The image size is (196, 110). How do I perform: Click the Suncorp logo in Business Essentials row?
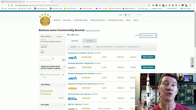[x=73, y=68]
